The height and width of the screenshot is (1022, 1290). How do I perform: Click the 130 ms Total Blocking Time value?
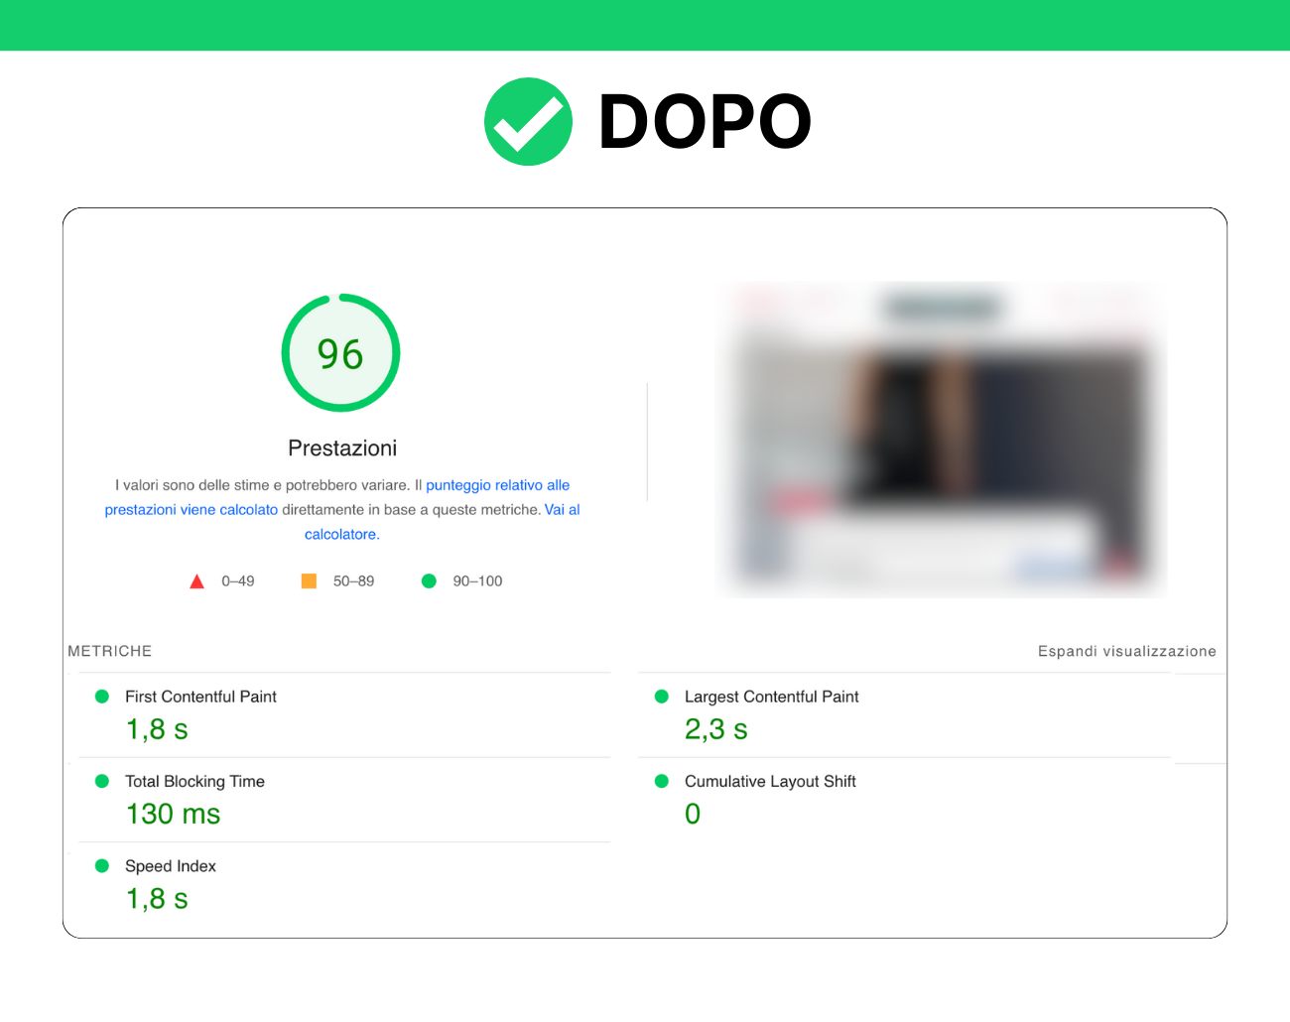pos(173,814)
